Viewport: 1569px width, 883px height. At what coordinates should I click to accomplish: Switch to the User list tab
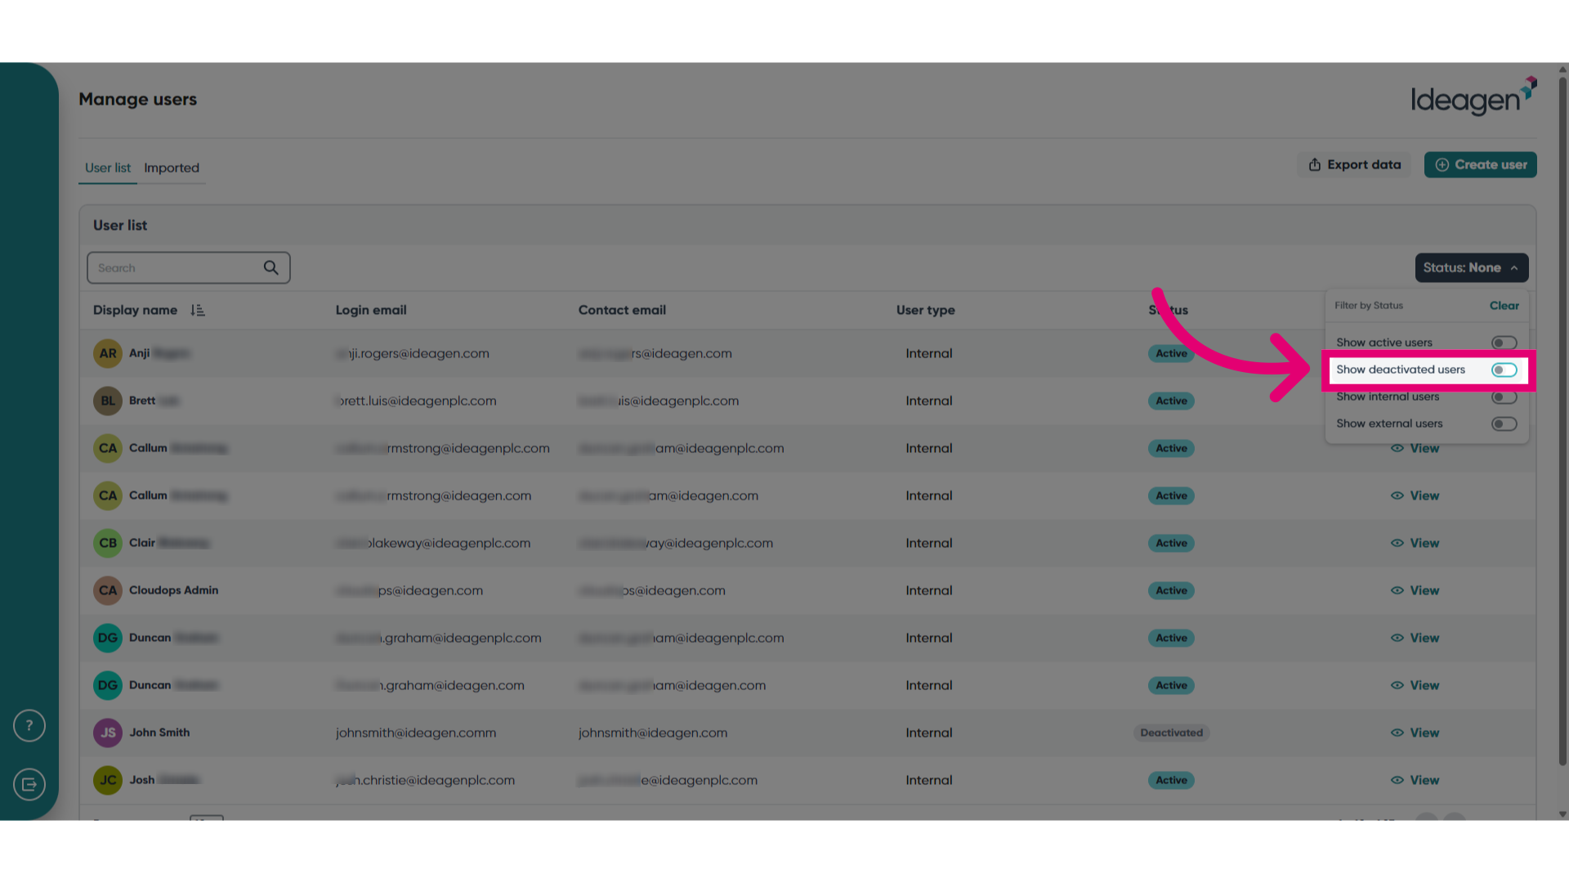108,168
